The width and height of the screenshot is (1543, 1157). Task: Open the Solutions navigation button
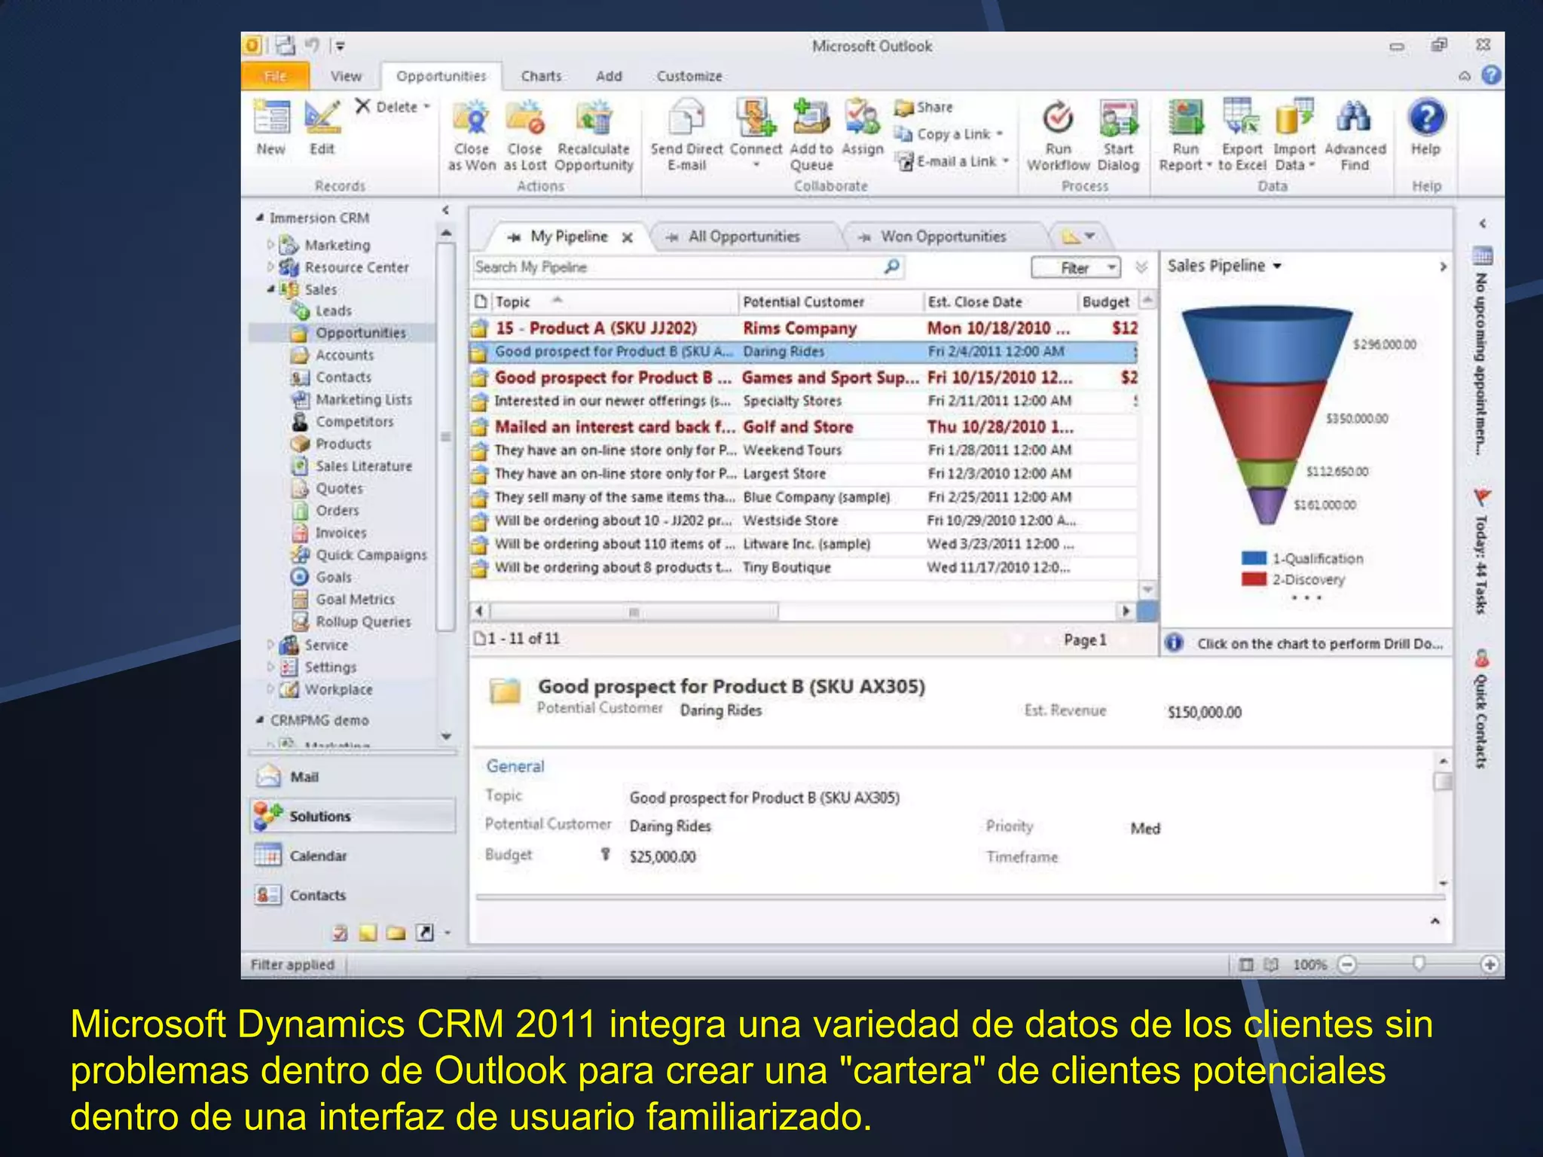[353, 816]
